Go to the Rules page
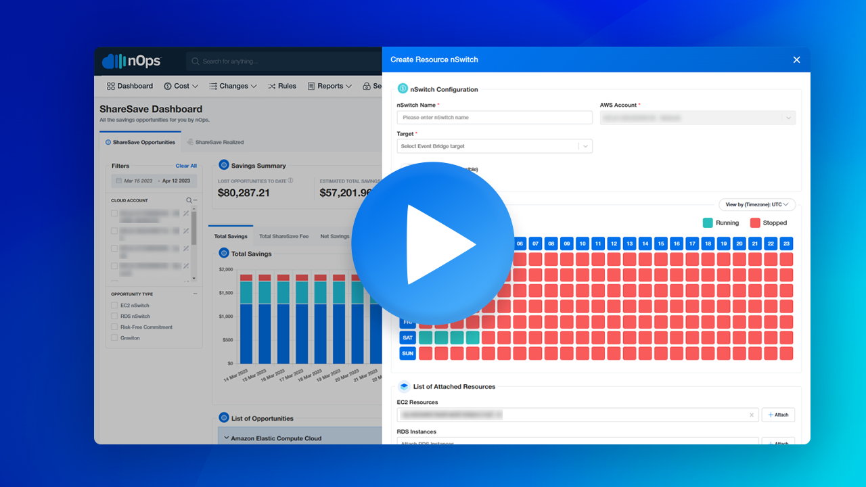Screen dimensions: 866x487 click(281, 86)
